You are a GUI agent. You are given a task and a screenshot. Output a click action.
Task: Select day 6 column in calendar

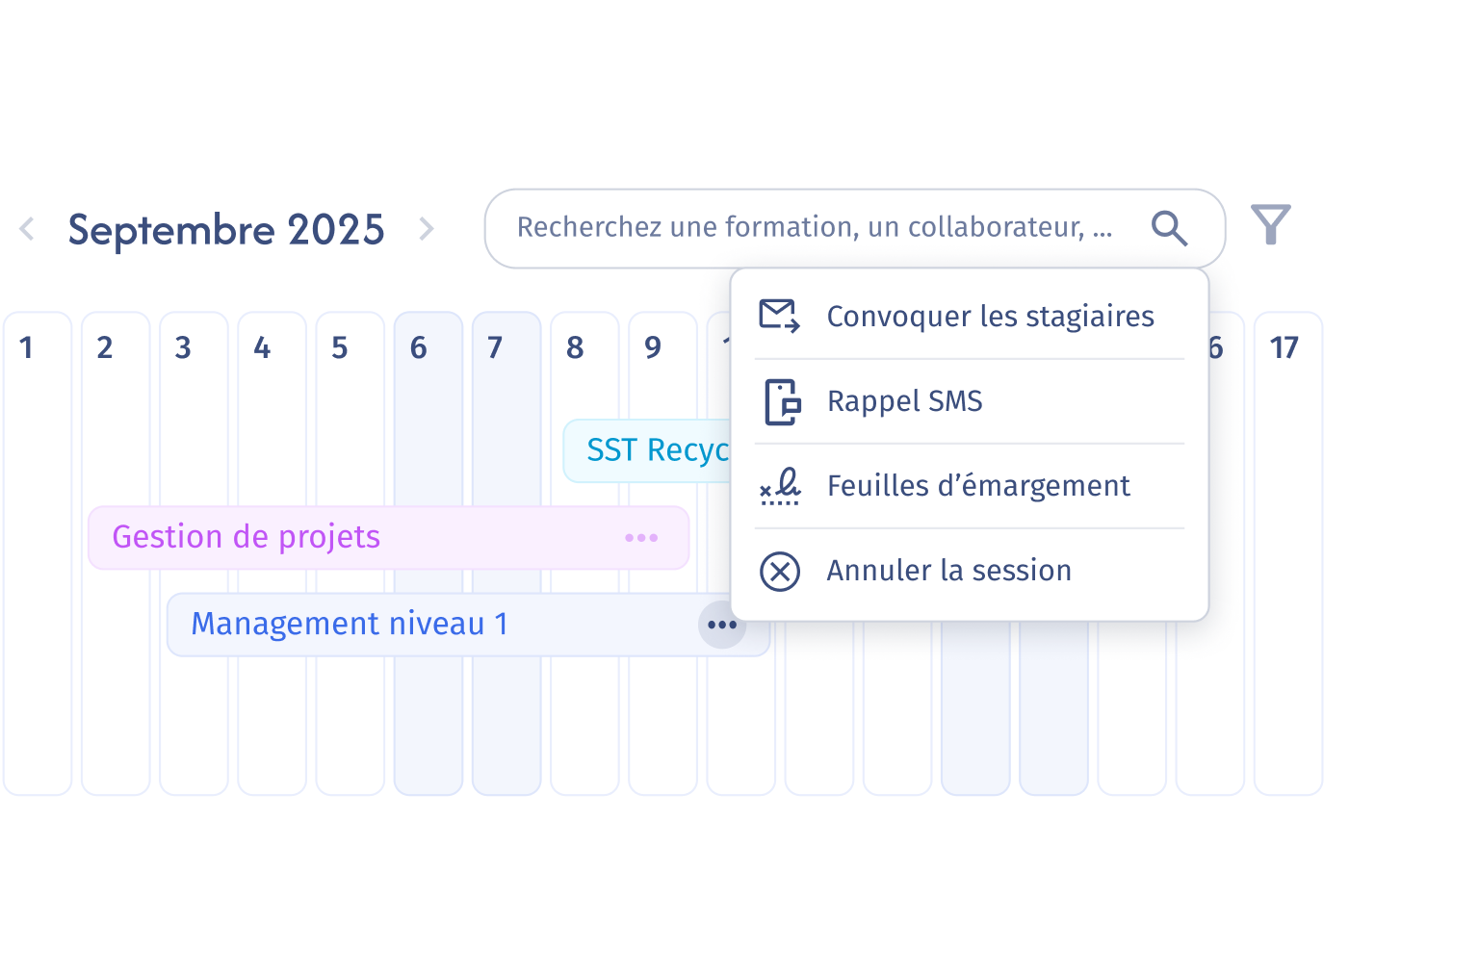(x=428, y=553)
